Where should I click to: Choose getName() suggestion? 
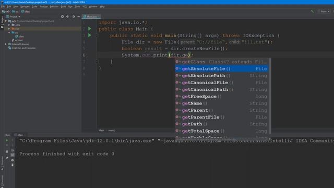pos(221,103)
